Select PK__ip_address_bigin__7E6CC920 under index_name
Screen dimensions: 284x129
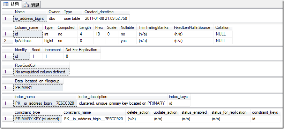click(45, 103)
